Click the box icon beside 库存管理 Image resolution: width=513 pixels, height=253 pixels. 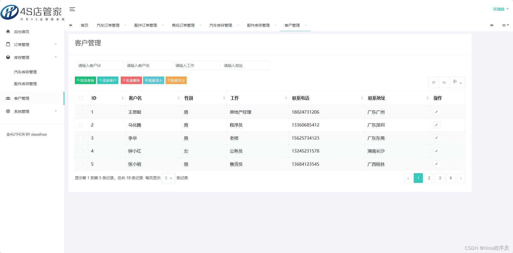click(x=8, y=57)
